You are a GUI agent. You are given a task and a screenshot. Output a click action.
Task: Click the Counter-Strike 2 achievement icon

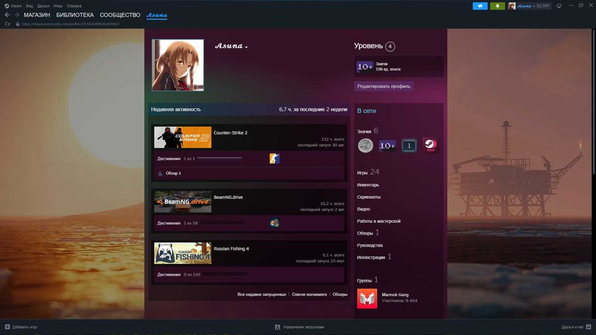pos(274,159)
